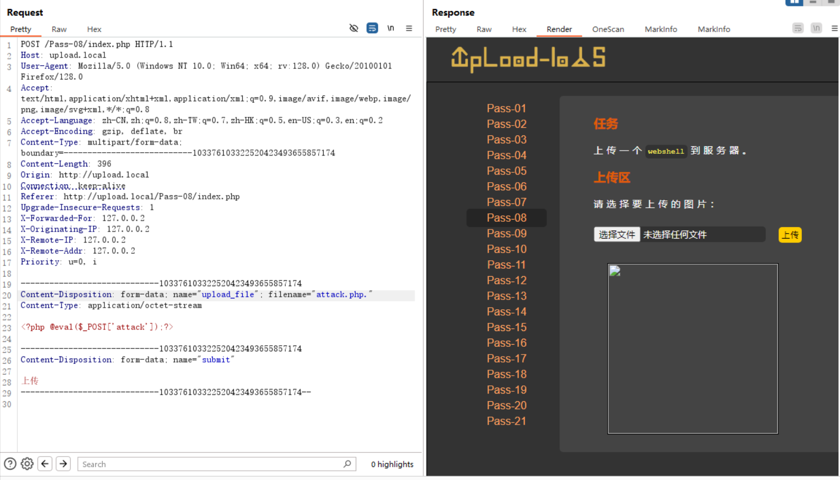Switch to Request Hex tab
This screenshot has width=840, height=480.
[94, 29]
